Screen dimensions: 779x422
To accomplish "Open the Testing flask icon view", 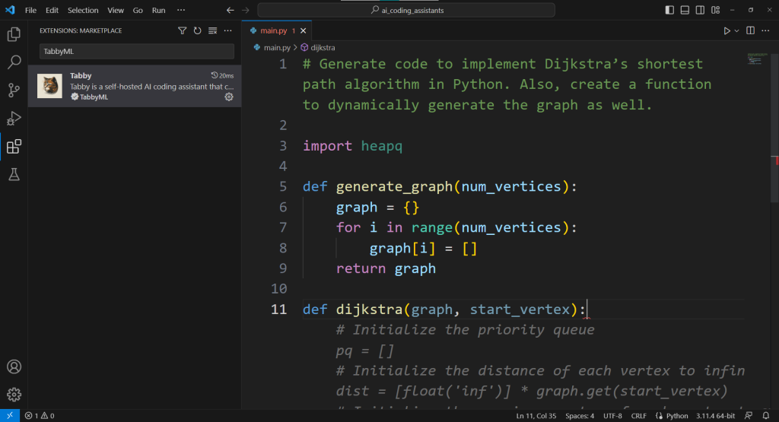I will pos(14,175).
